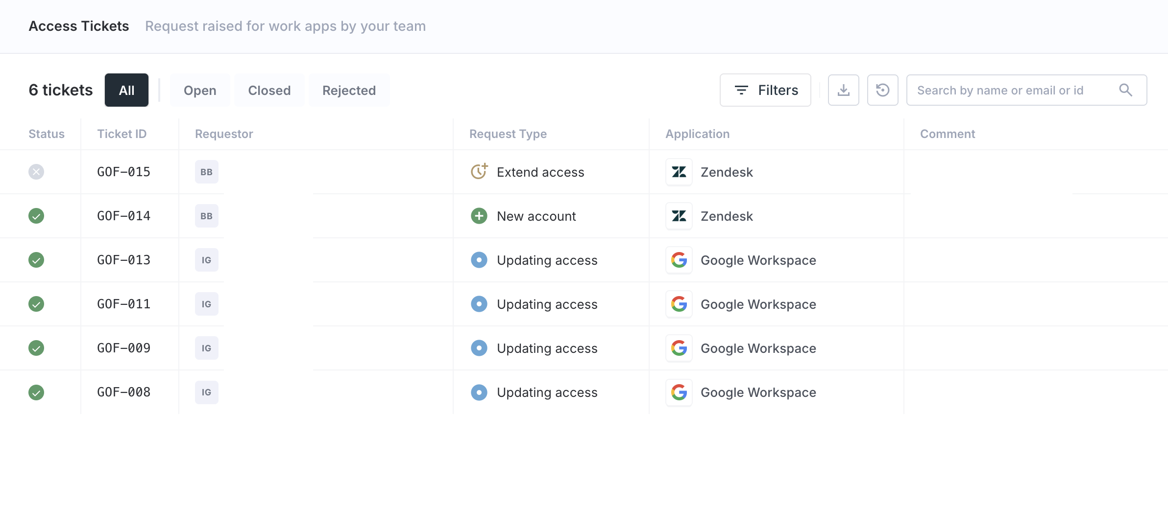
Task: Click the Extend access clock icon
Action: click(479, 172)
